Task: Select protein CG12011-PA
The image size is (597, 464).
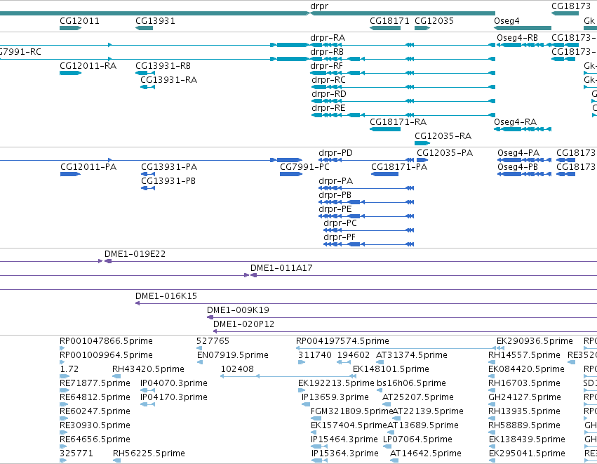Action: click(x=88, y=167)
